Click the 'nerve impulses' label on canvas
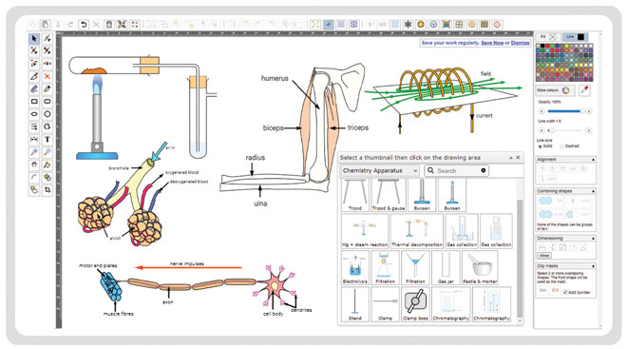The width and height of the screenshot is (627, 349). [x=187, y=263]
